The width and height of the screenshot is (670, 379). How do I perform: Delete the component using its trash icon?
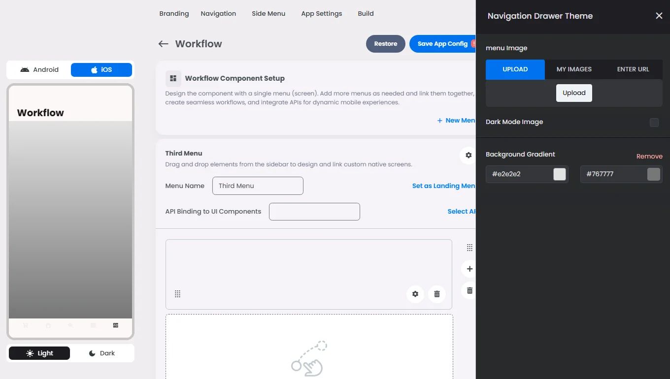click(437, 294)
